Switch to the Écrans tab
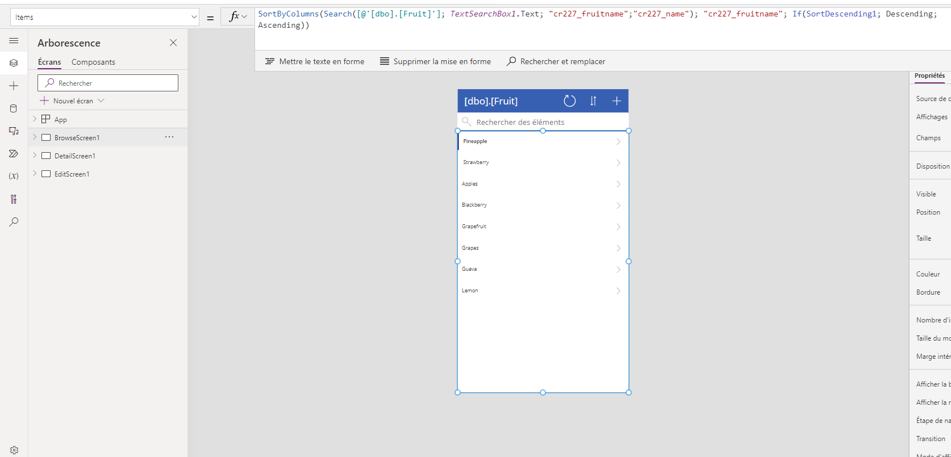 tap(49, 62)
